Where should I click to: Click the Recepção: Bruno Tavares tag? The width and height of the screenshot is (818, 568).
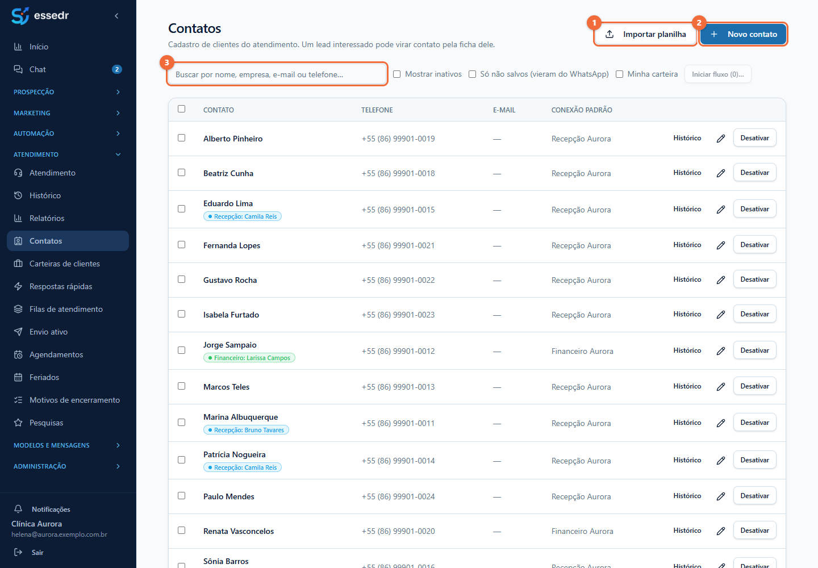click(x=246, y=430)
